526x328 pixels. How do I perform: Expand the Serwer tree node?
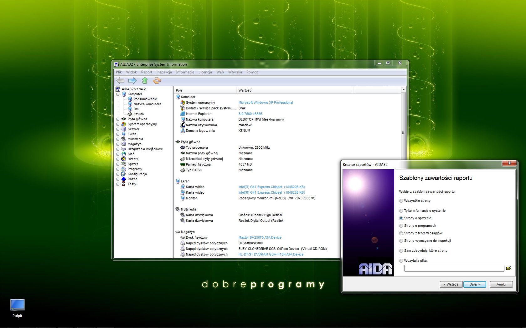[x=118, y=129]
